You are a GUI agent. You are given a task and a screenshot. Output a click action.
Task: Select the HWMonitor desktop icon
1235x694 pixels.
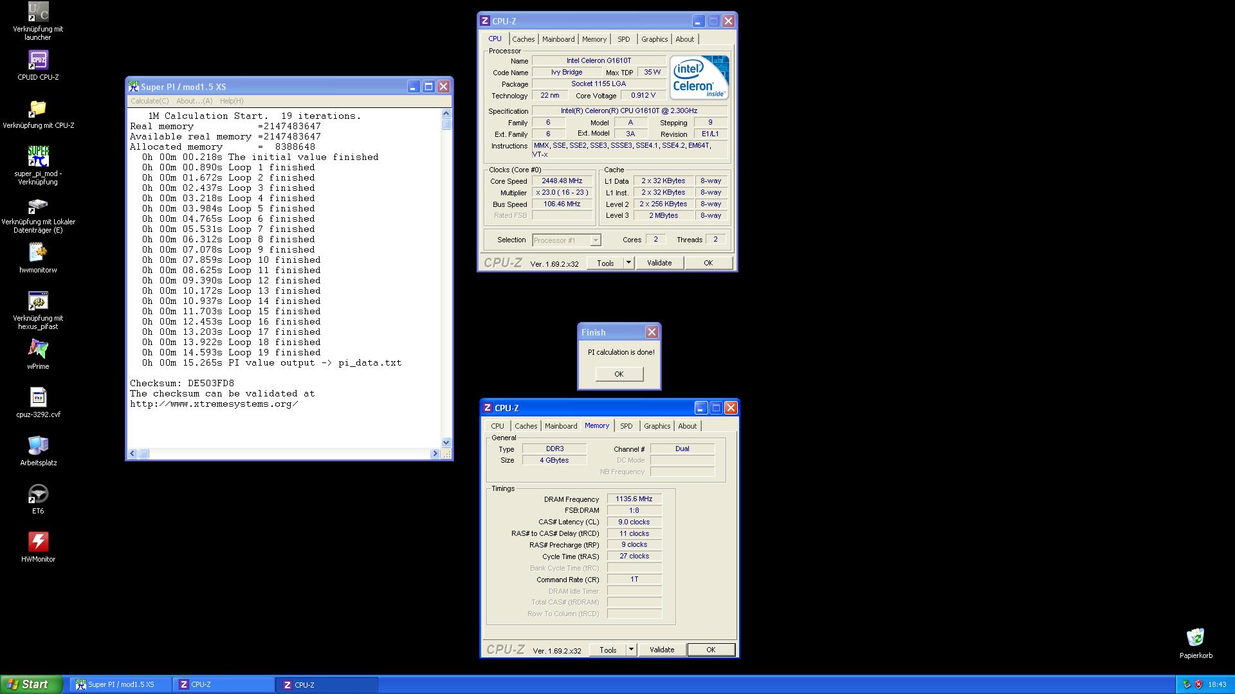tap(38, 542)
